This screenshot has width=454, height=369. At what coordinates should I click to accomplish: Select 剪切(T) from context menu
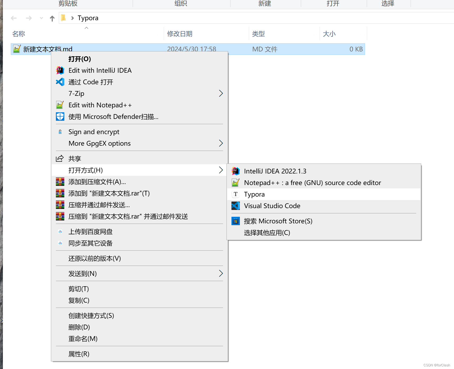point(140,289)
